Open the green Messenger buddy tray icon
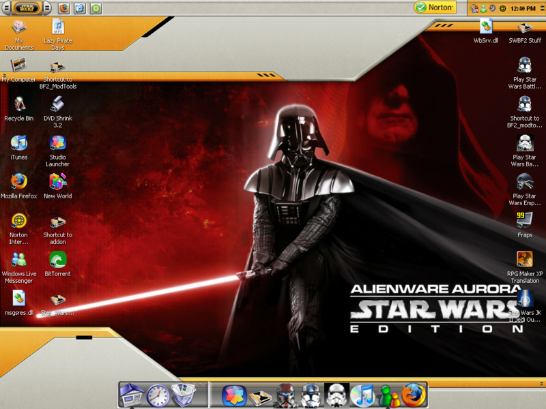Viewport: 546px width, 409px height. [483, 8]
